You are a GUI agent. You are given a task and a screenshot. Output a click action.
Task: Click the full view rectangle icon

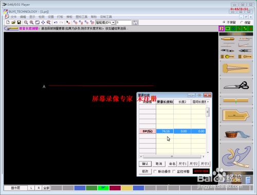coord(38,22)
